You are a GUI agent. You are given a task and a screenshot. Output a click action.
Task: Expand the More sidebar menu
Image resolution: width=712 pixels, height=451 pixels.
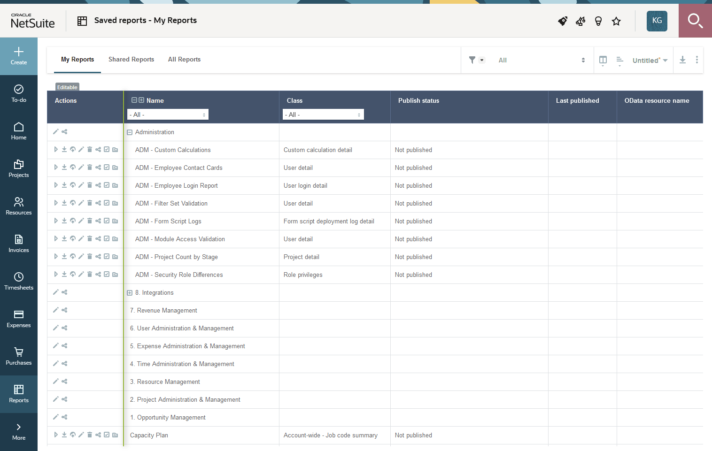(x=19, y=432)
